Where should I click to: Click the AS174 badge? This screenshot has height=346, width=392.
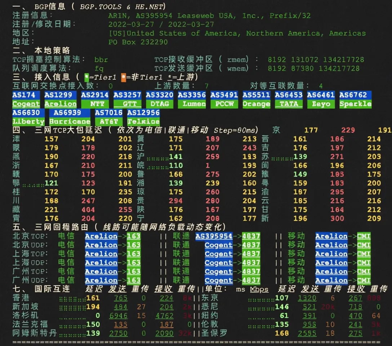pos(26,95)
